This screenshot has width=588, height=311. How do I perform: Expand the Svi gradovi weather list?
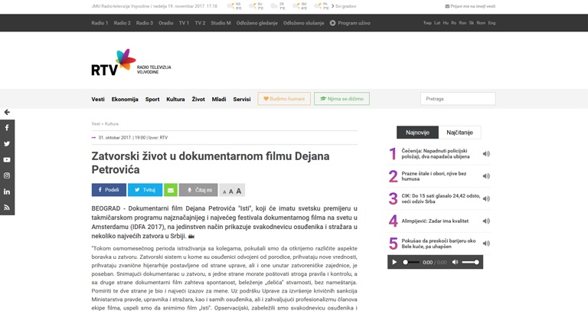coord(344,6)
